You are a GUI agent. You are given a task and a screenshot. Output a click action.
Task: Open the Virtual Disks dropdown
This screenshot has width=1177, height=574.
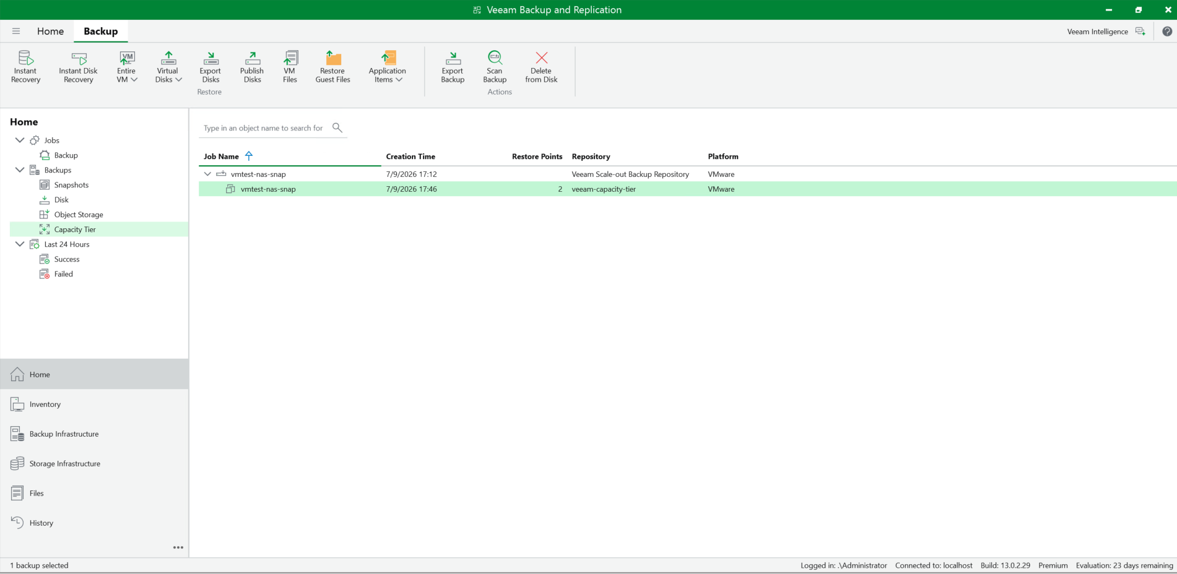168,67
